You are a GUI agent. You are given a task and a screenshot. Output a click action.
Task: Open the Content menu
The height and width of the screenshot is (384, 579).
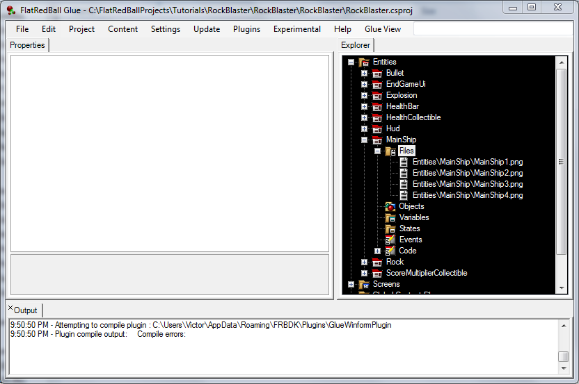(122, 29)
